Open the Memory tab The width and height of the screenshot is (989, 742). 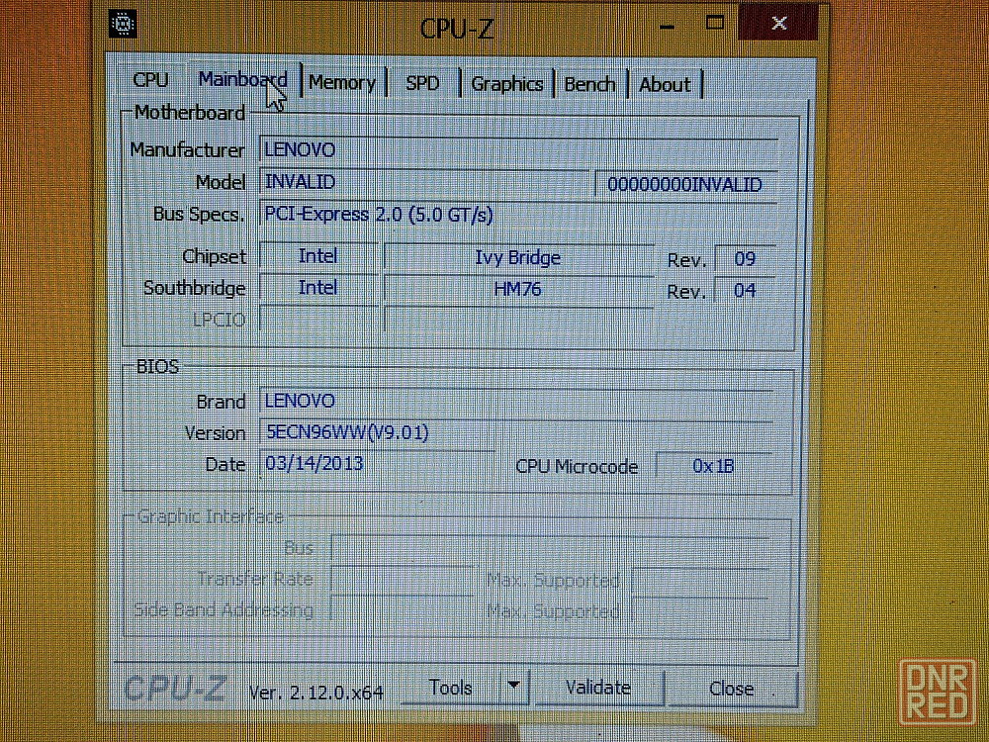342,83
